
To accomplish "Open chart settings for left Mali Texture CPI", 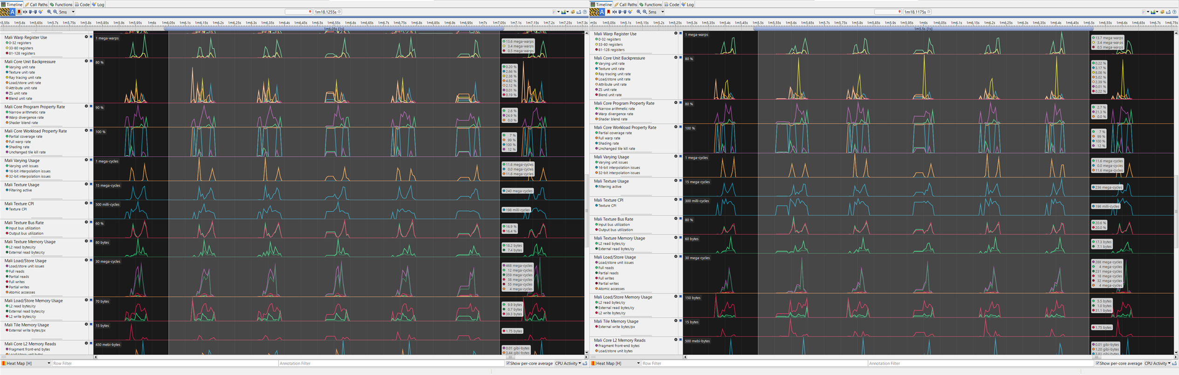I will coord(86,203).
